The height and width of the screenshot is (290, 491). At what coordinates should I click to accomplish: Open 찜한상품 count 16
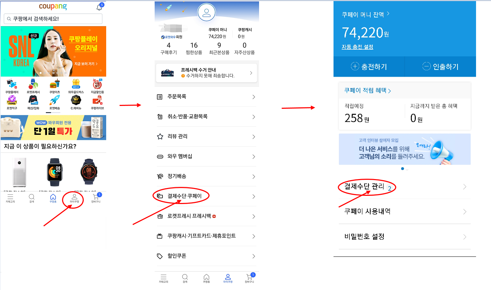(194, 49)
